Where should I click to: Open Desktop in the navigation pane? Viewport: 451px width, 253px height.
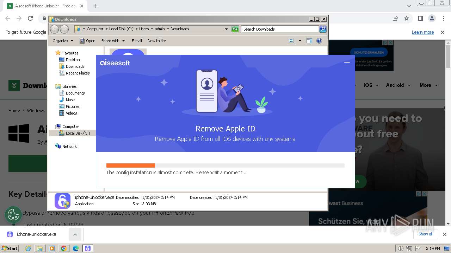click(x=73, y=60)
